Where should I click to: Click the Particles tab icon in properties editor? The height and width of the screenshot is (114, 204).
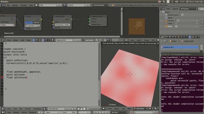click(x=196, y=37)
